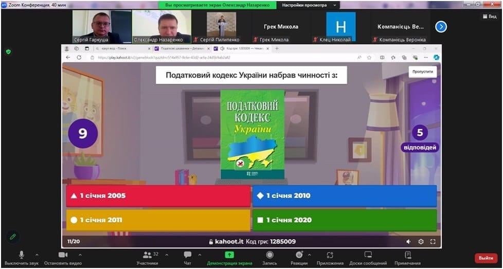The height and width of the screenshot is (269, 503).
Task: Click green Демонстрация экрана share icon
Action: tap(229, 255)
